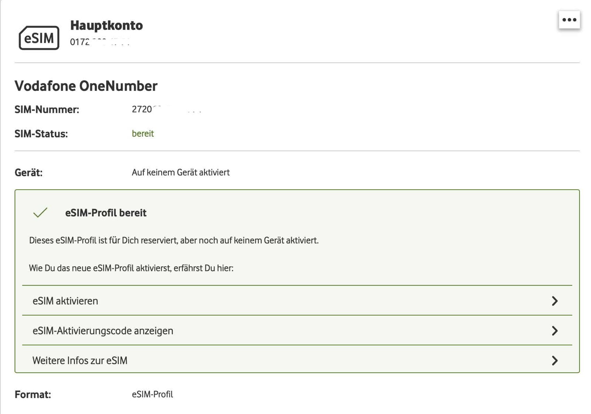Screen dimensions: 591x414
Task: Click the Hauptkonto heading
Action: pyautogui.click(x=106, y=25)
